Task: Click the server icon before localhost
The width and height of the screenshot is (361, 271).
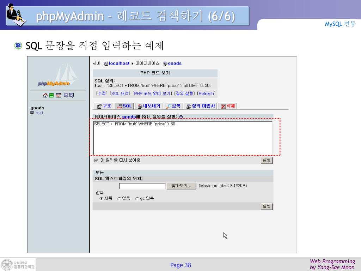Action: tap(106, 64)
